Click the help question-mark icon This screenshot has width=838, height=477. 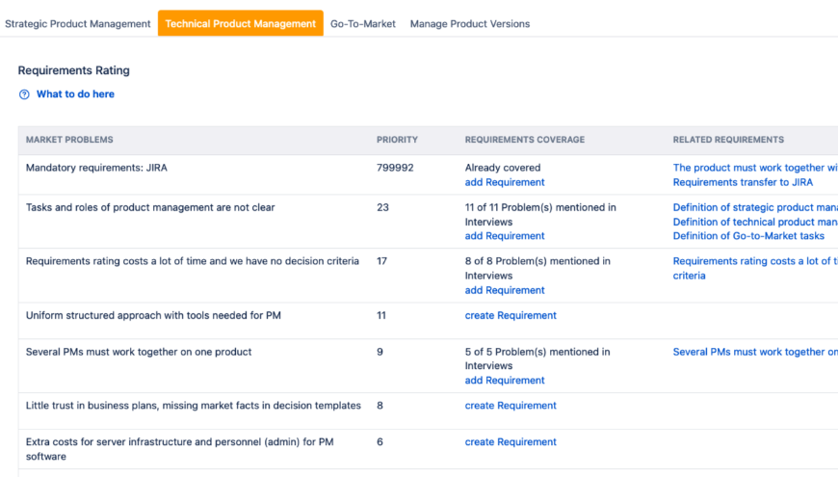coord(24,94)
